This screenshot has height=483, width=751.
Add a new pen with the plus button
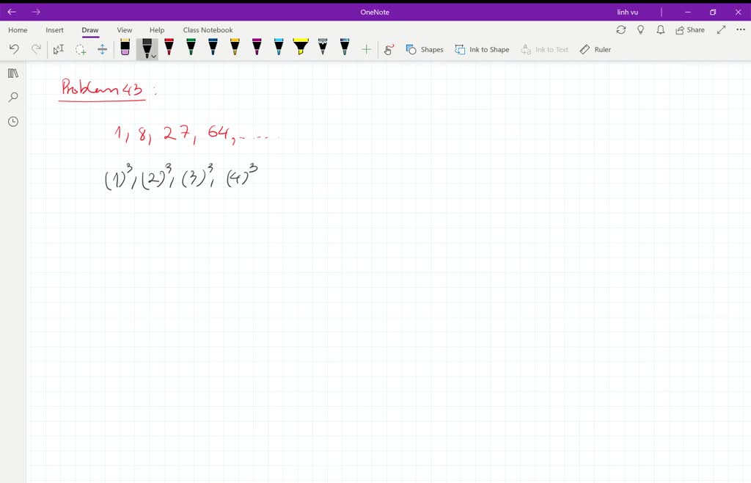coord(364,48)
